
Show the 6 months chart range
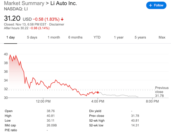(x=75, y=37)
